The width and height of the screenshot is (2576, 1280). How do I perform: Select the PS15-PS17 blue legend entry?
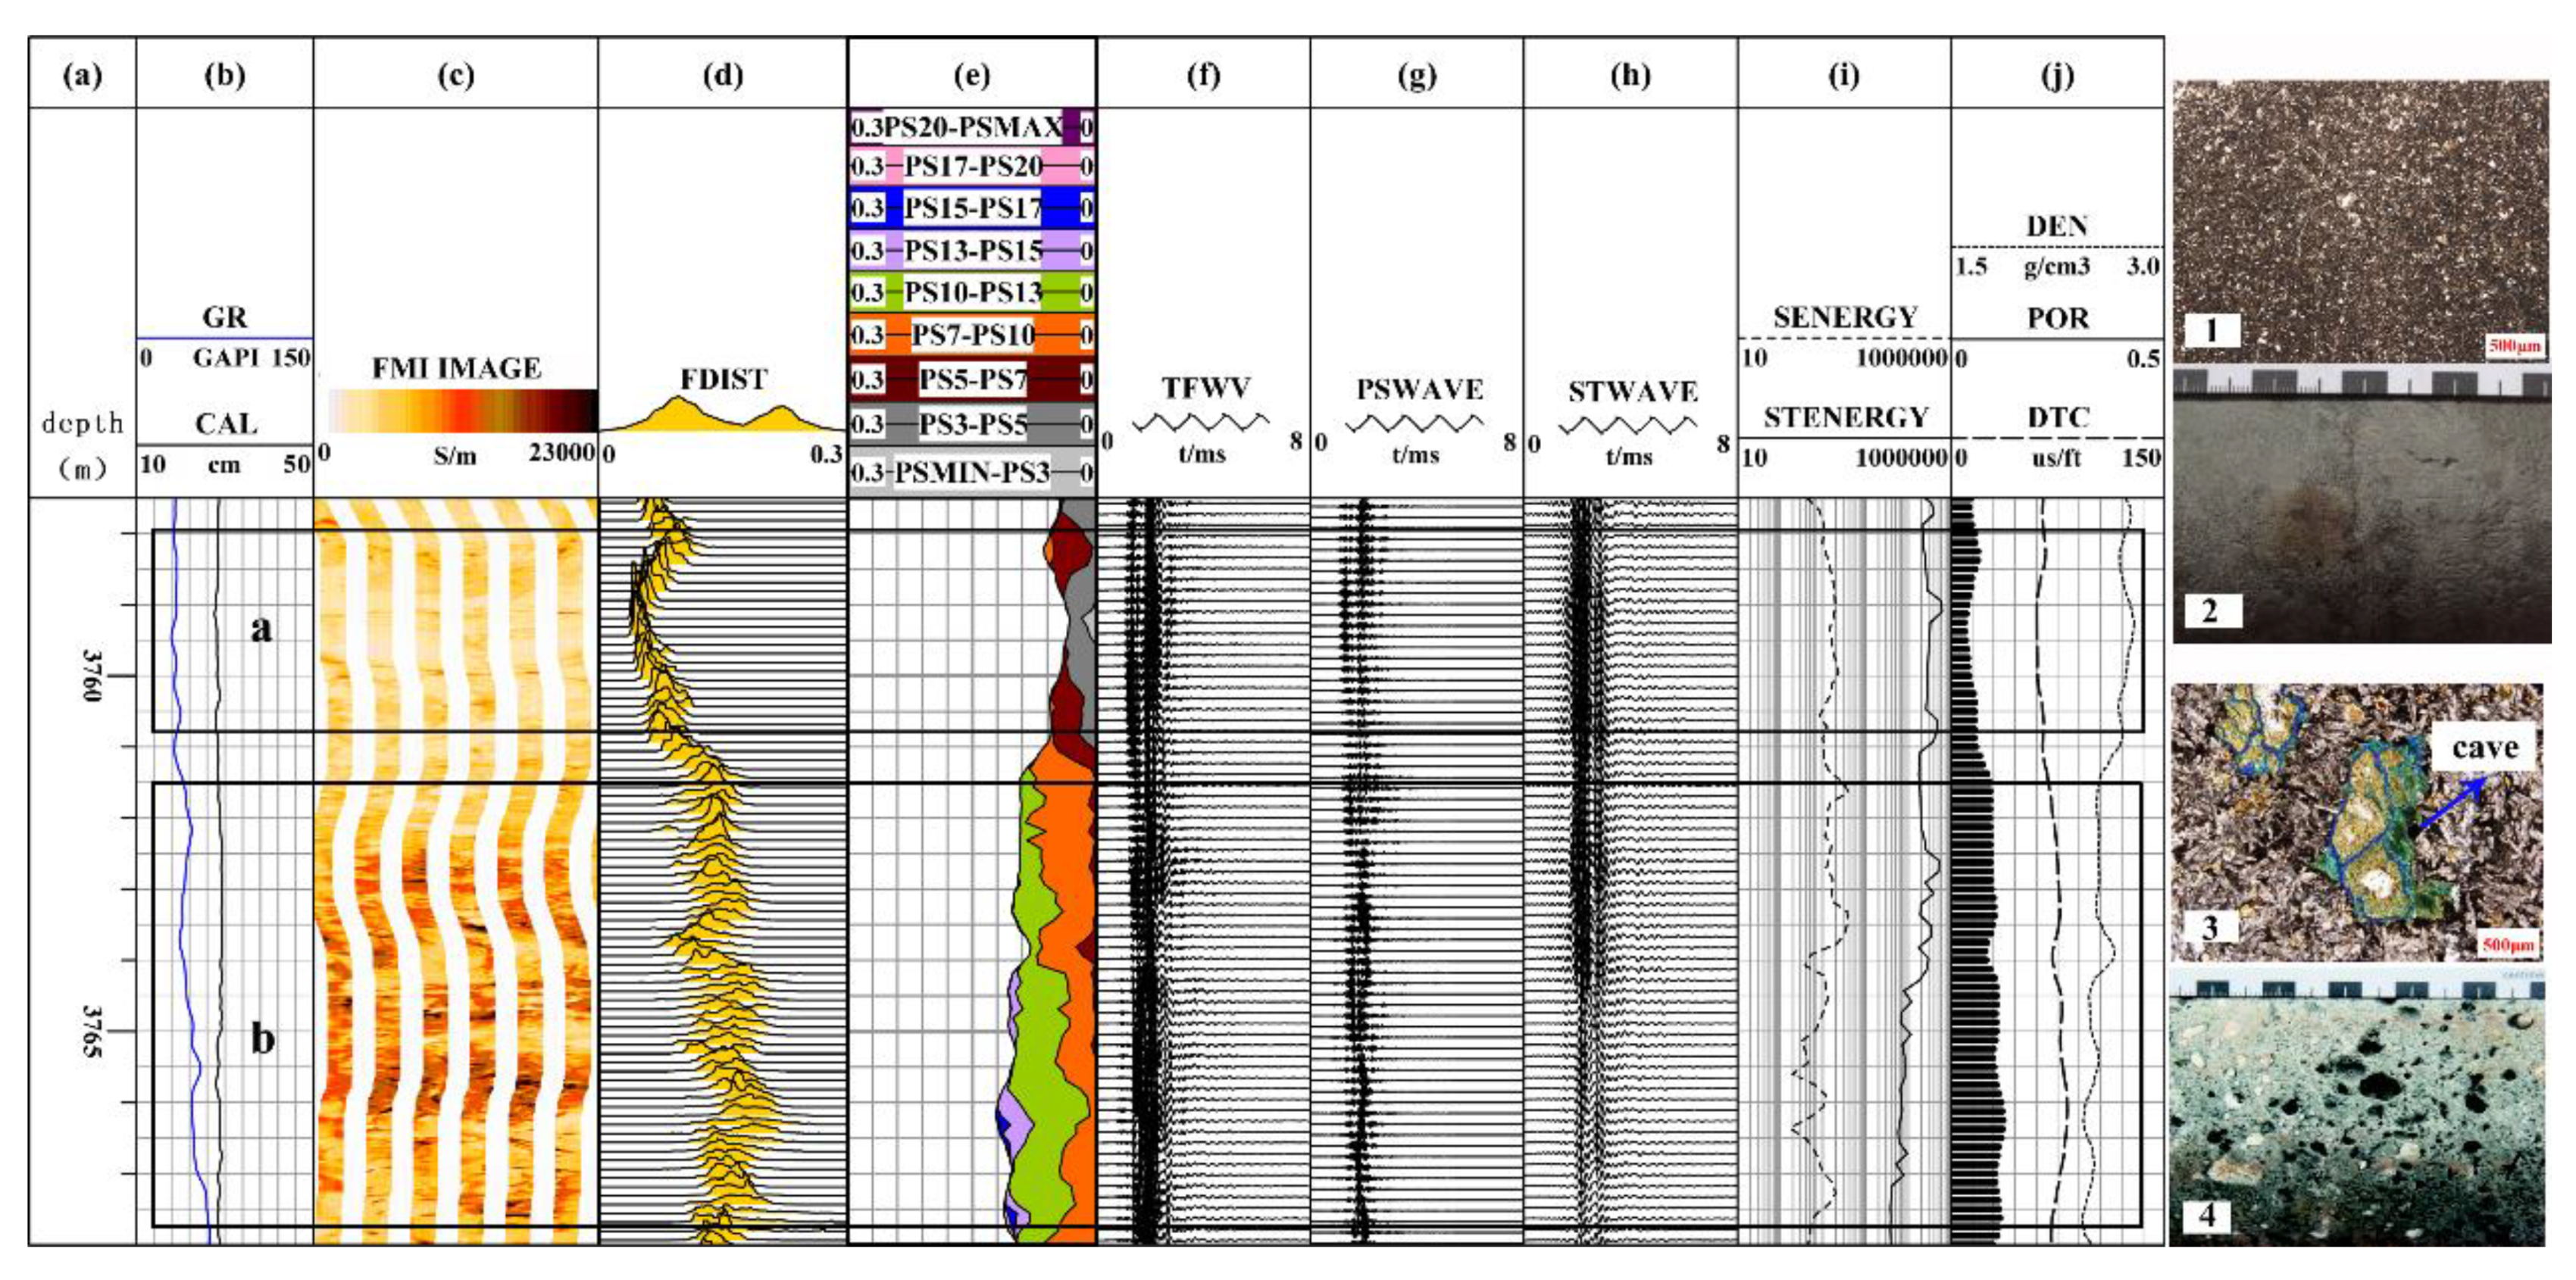972,208
